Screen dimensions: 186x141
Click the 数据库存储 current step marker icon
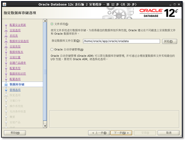pos(6,84)
